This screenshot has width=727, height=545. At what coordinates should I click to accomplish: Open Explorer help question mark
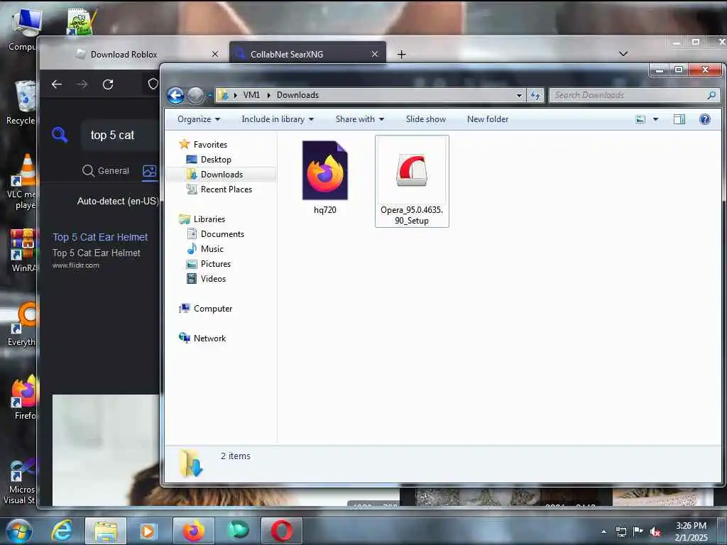[705, 119]
